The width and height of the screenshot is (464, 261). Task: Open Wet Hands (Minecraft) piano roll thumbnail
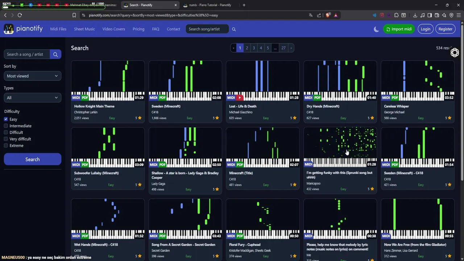pos(108,218)
